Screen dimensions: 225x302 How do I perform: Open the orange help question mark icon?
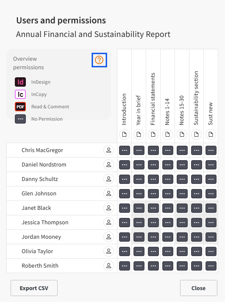(99, 60)
